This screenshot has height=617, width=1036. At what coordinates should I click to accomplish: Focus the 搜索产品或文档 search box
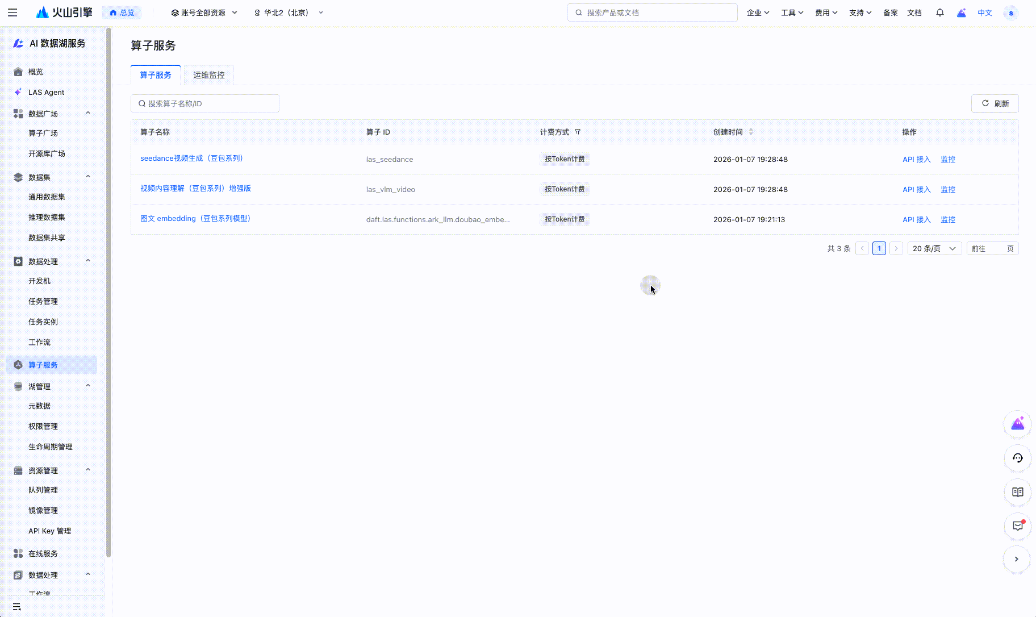pos(653,12)
